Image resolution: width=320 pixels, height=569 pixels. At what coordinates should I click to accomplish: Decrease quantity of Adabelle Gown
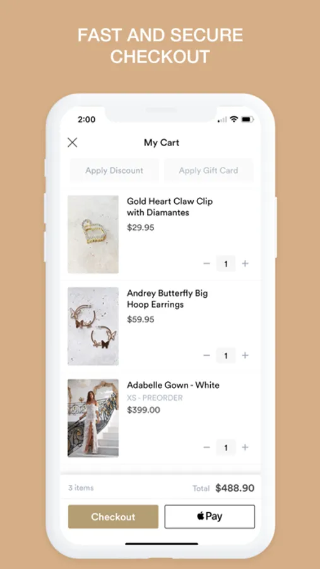coord(207,448)
